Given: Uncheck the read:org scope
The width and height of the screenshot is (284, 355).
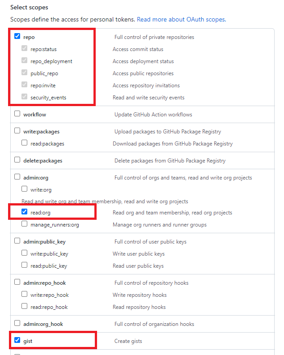Looking at the screenshot, I should pyautogui.click(x=25, y=211).
